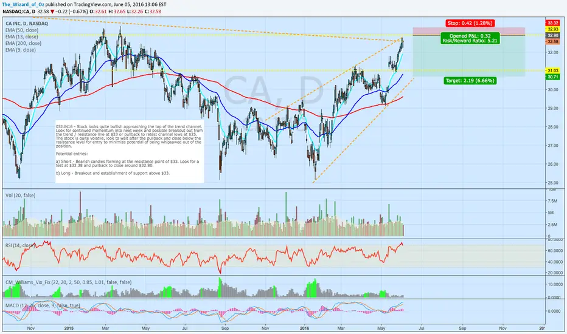The image size is (567, 334).
Task: Click the 2016 label on time axis
Action: coord(305,328)
